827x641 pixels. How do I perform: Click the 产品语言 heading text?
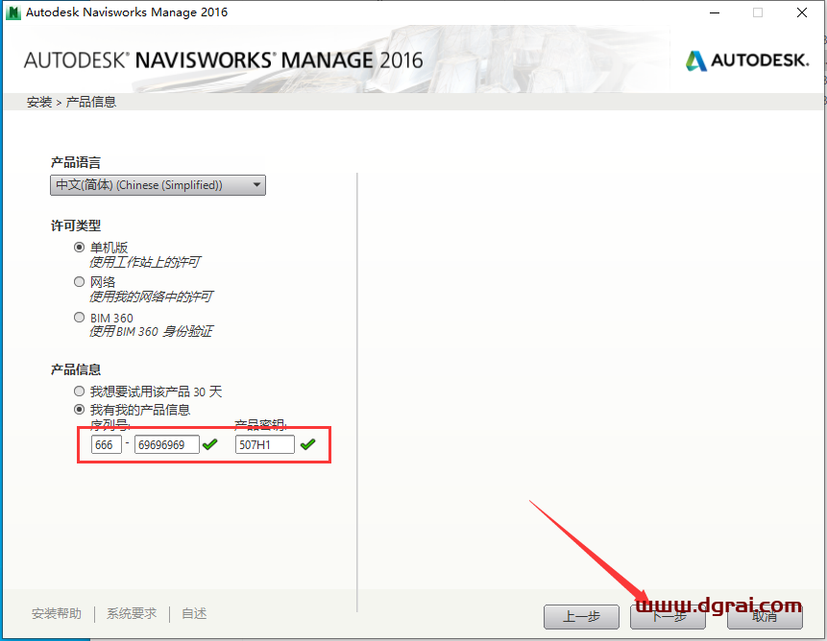pos(76,162)
